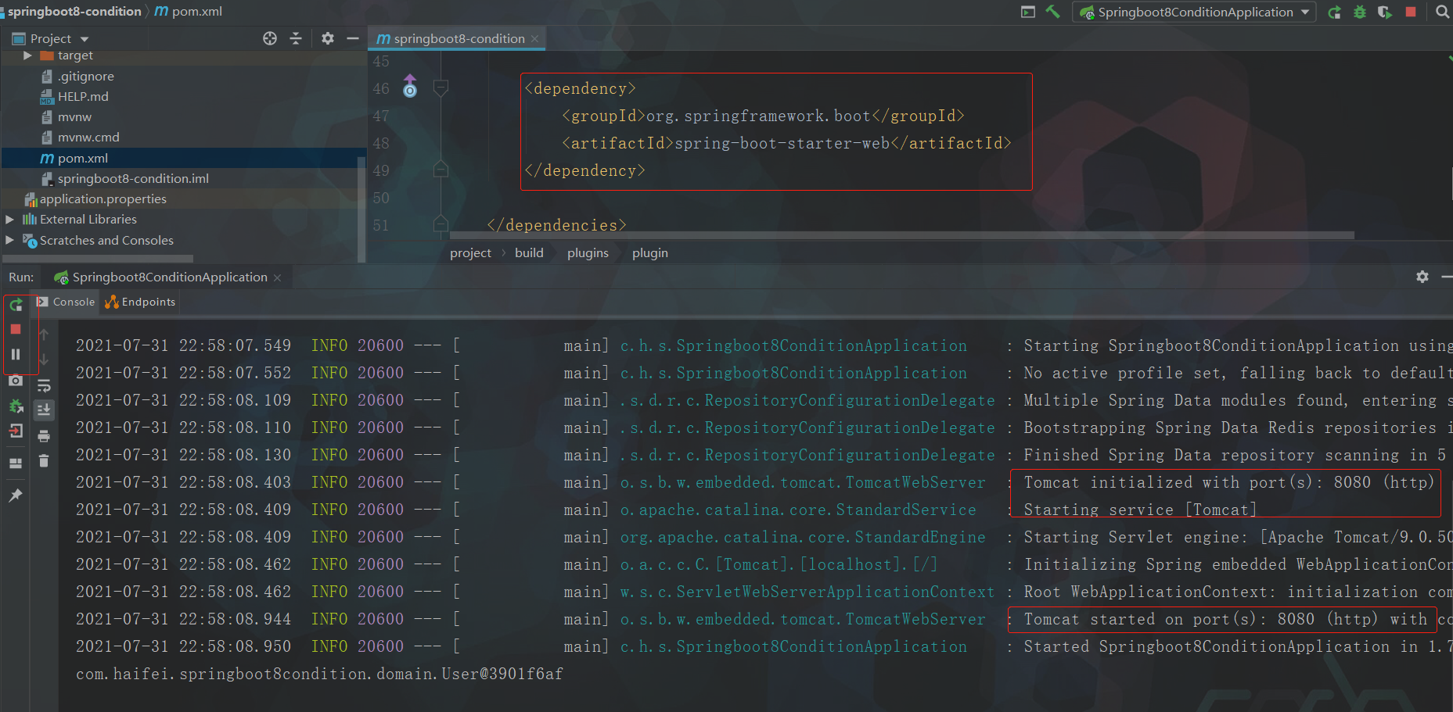Expand the target folder in the project tree
The image size is (1453, 712).
click(28, 55)
